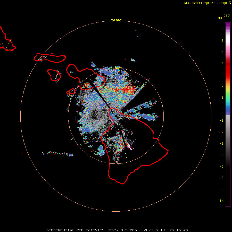This screenshot has width=232, height=232.
Task: Click the KHKM radar site dot at center
Action: 116,116
